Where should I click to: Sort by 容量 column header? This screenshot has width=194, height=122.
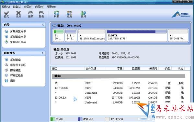point(115,68)
